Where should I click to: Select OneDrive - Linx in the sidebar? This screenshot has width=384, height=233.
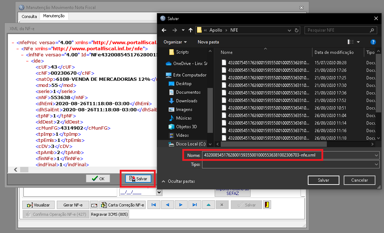coord(187,64)
